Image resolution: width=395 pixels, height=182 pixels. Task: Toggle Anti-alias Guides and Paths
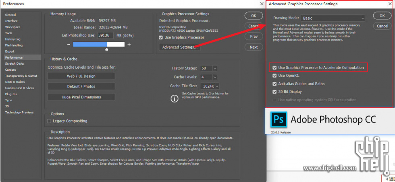[x=274, y=84]
